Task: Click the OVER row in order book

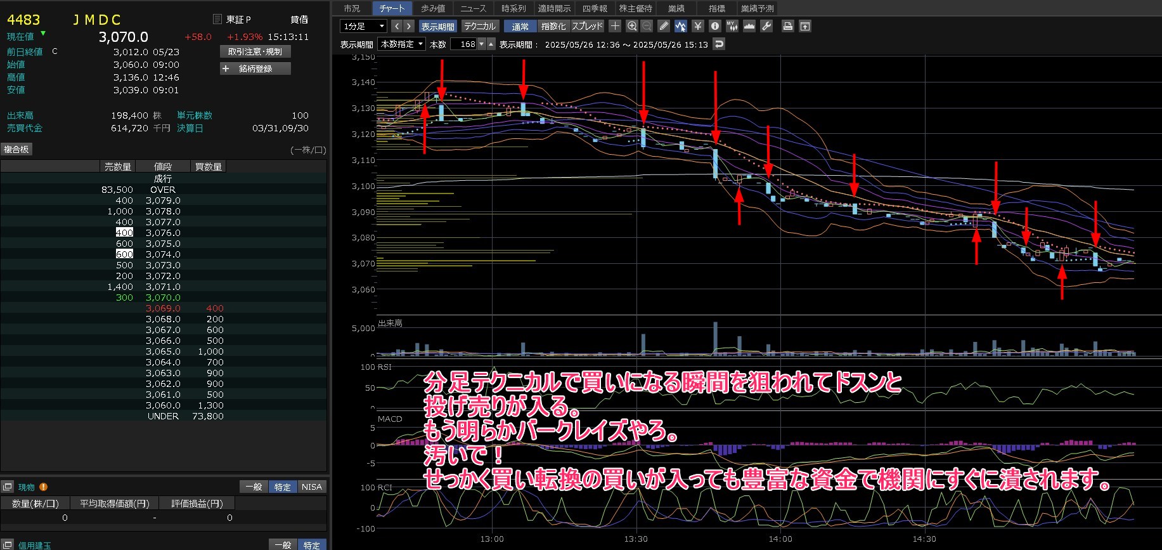Action: [x=163, y=190]
